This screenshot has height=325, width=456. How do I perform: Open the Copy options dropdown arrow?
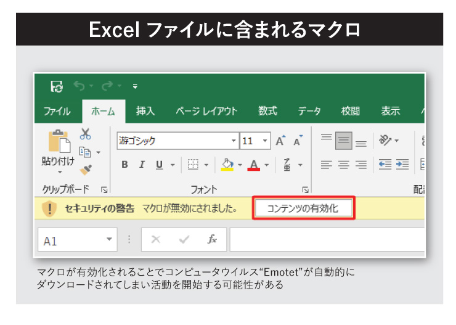[x=99, y=152]
